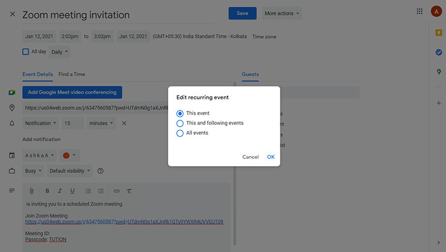
Task: Remove formatting from the description
Action: 129,191
